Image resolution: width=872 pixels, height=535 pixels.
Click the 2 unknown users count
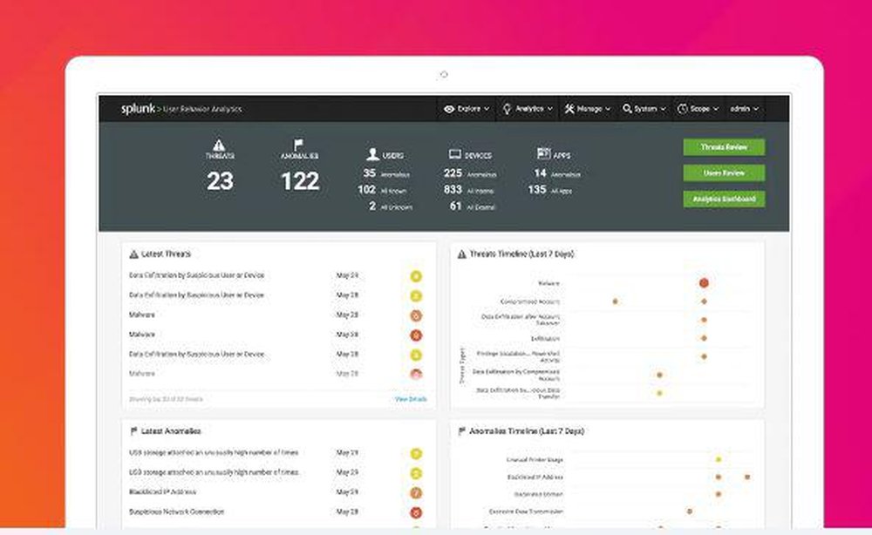372,207
